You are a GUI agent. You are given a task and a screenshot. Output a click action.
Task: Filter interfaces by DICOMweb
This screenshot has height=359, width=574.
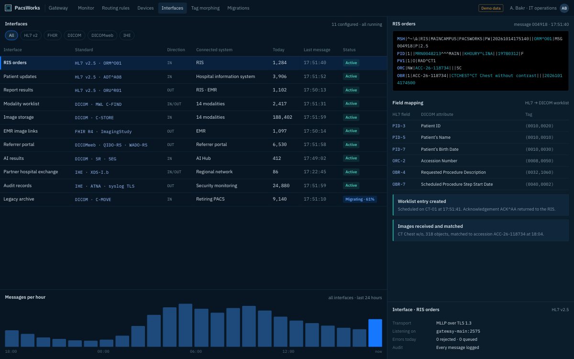point(102,35)
